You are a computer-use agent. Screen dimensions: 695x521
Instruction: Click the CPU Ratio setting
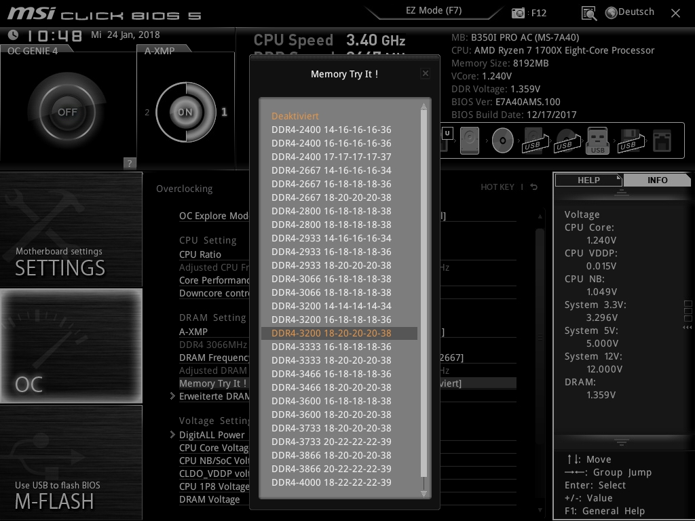pos(200,254)
